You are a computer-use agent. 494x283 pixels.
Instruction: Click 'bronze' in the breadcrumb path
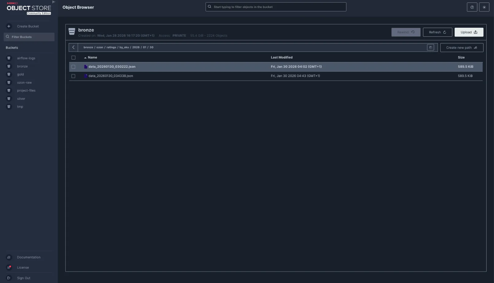click(88, 47)
